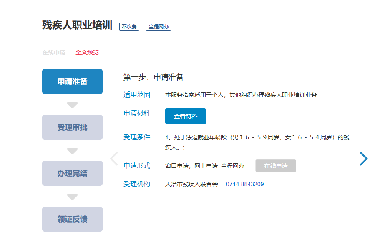This screenshot has height=243, width=380.
Task: Click the 残疾人职业培训 page title
Action: point(77,25)
